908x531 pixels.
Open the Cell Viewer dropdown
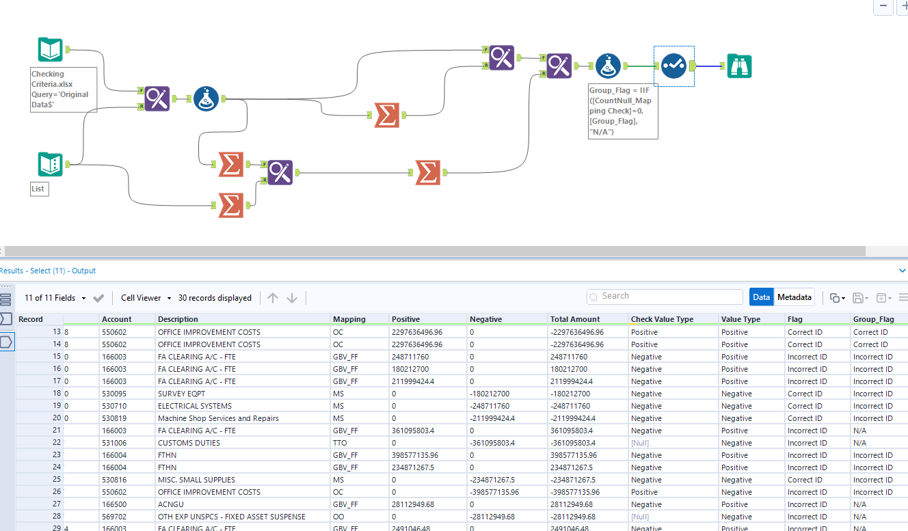click(145, 297)
